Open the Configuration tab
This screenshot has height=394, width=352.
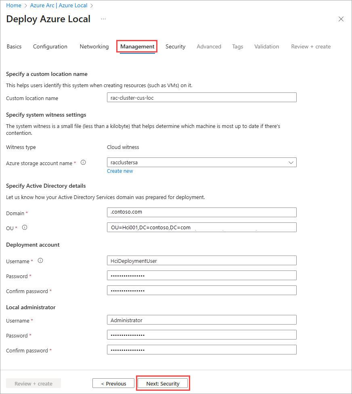[x=50, y=46]
